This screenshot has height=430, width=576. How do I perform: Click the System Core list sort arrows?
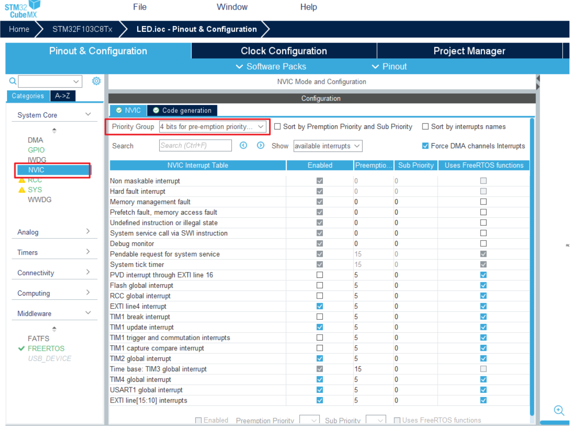pos(54,130)
